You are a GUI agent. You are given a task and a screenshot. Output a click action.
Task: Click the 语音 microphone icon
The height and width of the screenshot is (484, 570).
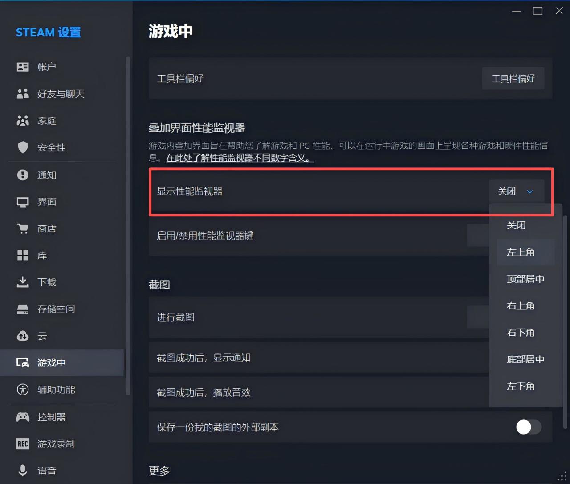click(x=23, y=470)
